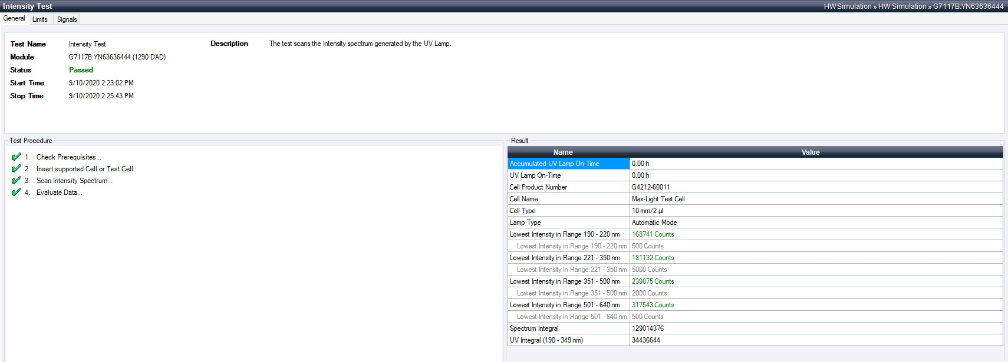This screenshot has height=362, width=1008.
Task: Switch to the Limits tab
Action: tap(40, 19)
